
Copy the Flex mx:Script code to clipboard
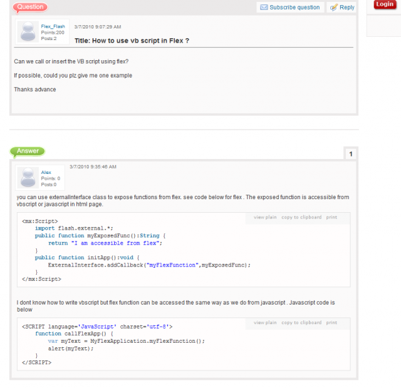(x=301, y=217)
